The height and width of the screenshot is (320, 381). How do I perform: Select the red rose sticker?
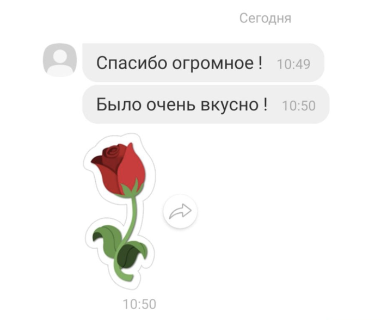coord(119,211)
